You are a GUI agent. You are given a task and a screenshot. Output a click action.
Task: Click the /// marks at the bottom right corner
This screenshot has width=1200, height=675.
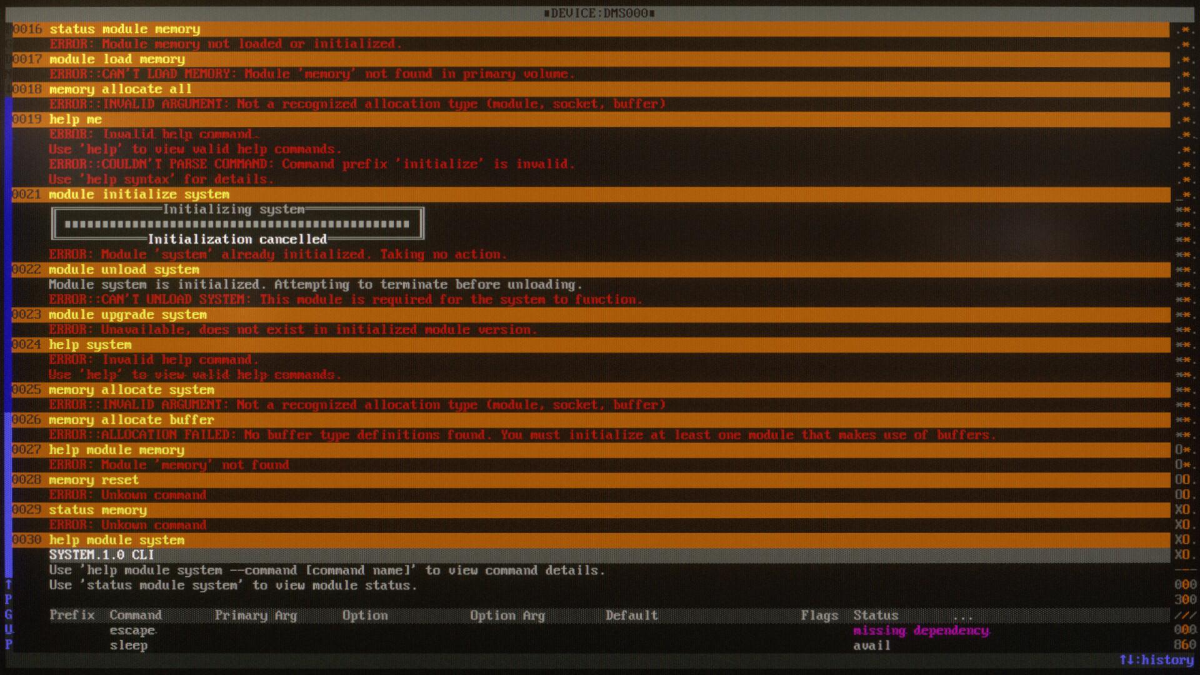coord(1184,616)
